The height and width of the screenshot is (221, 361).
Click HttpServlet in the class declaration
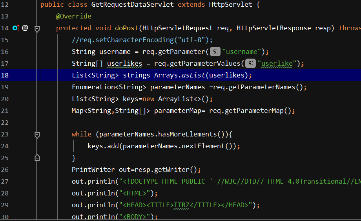(230, 4)
